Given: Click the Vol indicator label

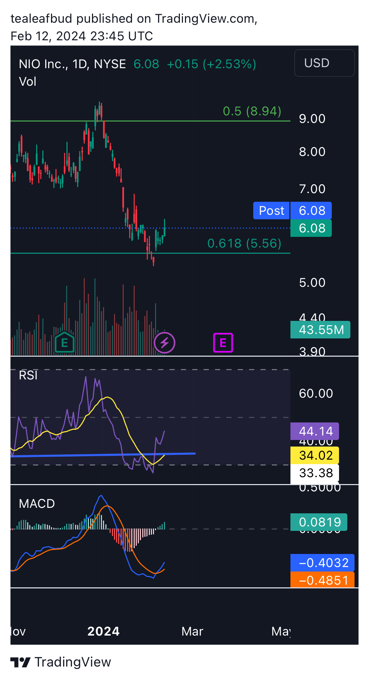Looking at the screenshot, I should pos(28,82).
